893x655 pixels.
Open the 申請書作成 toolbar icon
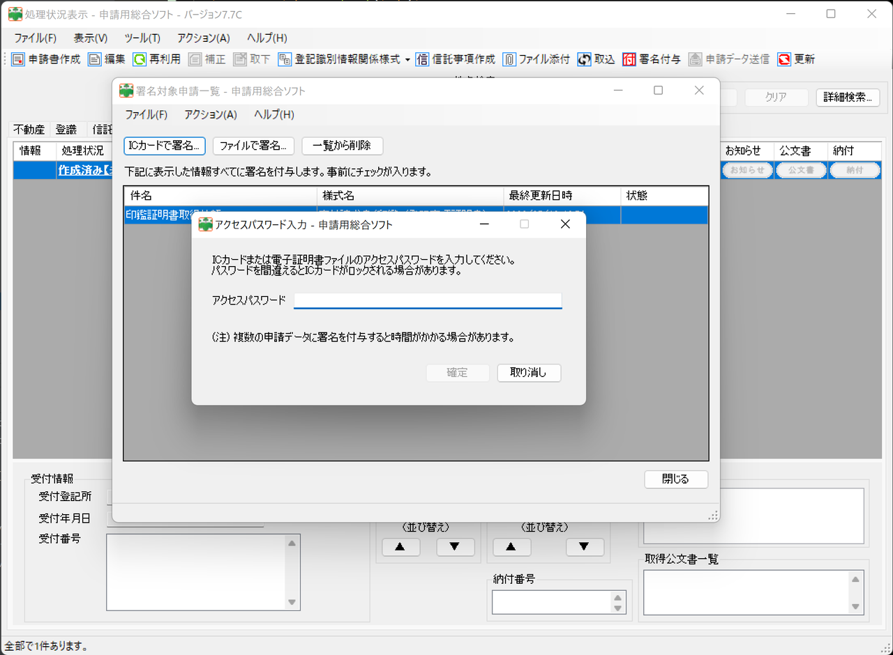click(45, 59)
